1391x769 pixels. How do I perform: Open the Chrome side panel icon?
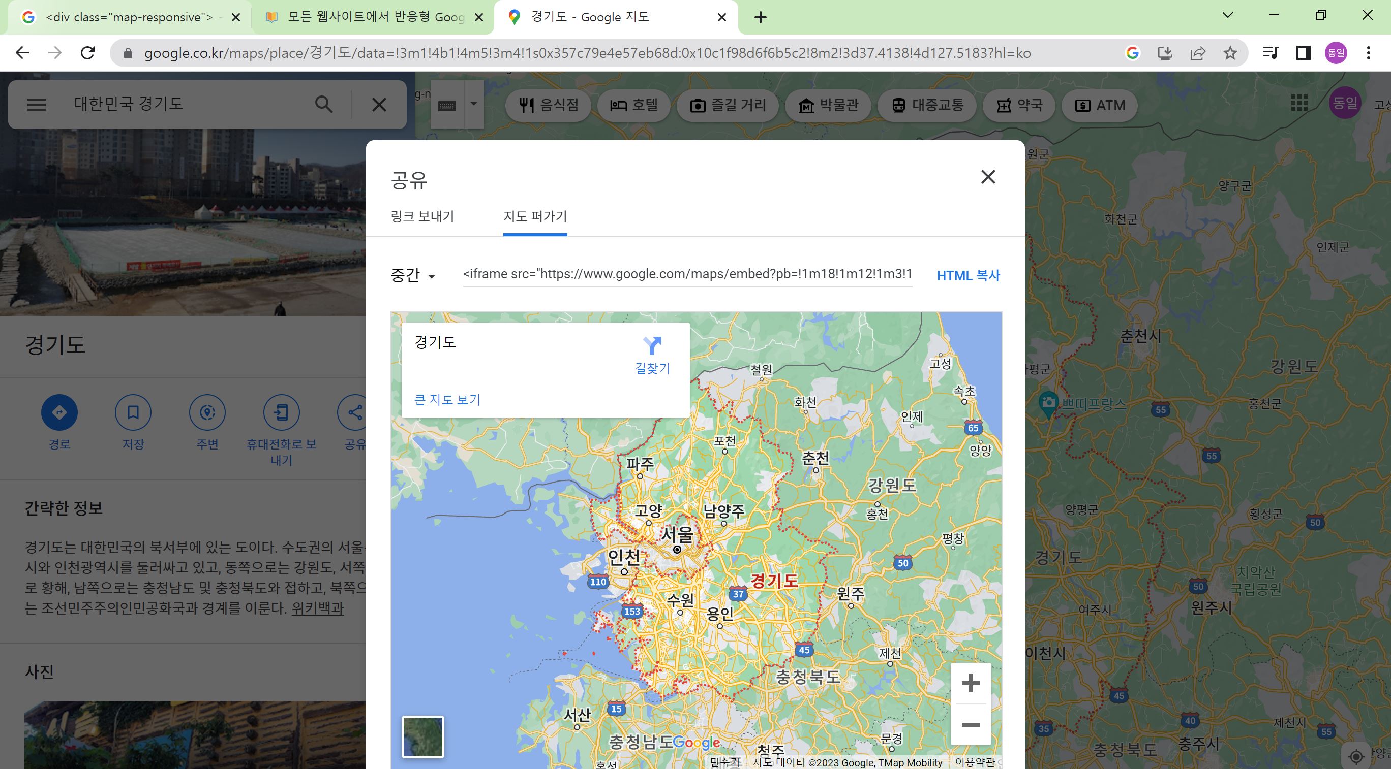pos(1303,53)
